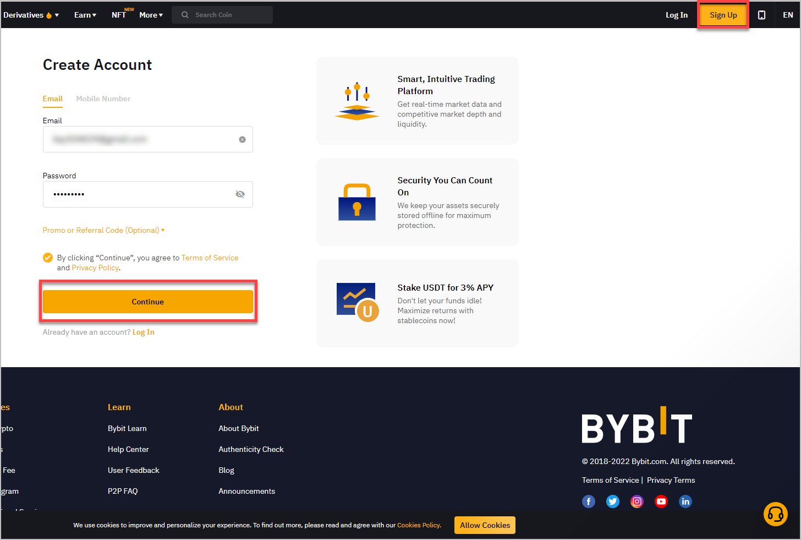801x540 pixels.
Task: Open the Cookies Policy link
Action: [419, 525]
